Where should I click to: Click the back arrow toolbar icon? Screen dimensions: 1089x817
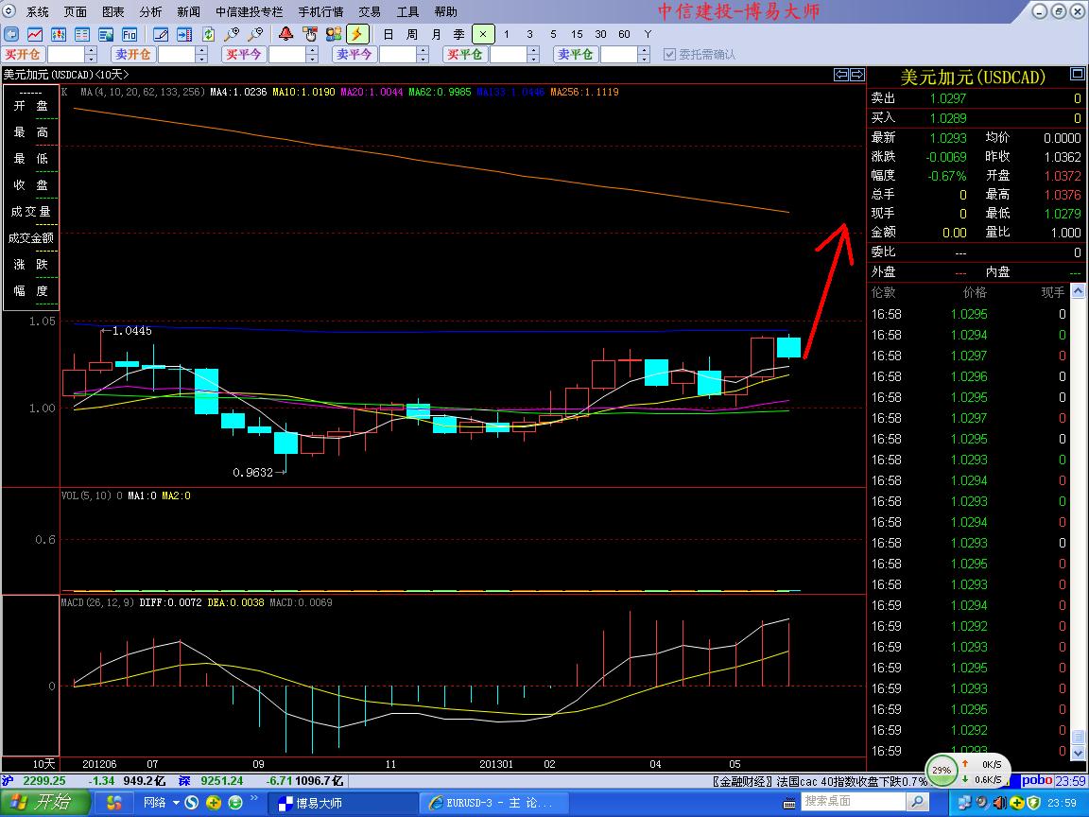(11, 34)
